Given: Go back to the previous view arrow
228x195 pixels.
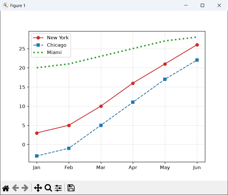Looking at the screenshot, I should [16, 188].
